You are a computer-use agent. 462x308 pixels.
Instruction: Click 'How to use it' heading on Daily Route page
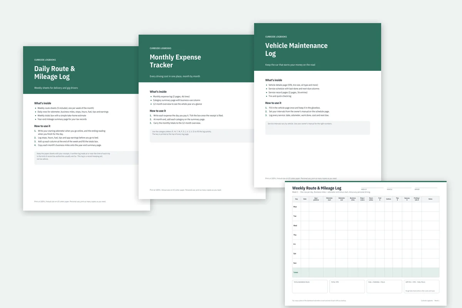point(42,126)
